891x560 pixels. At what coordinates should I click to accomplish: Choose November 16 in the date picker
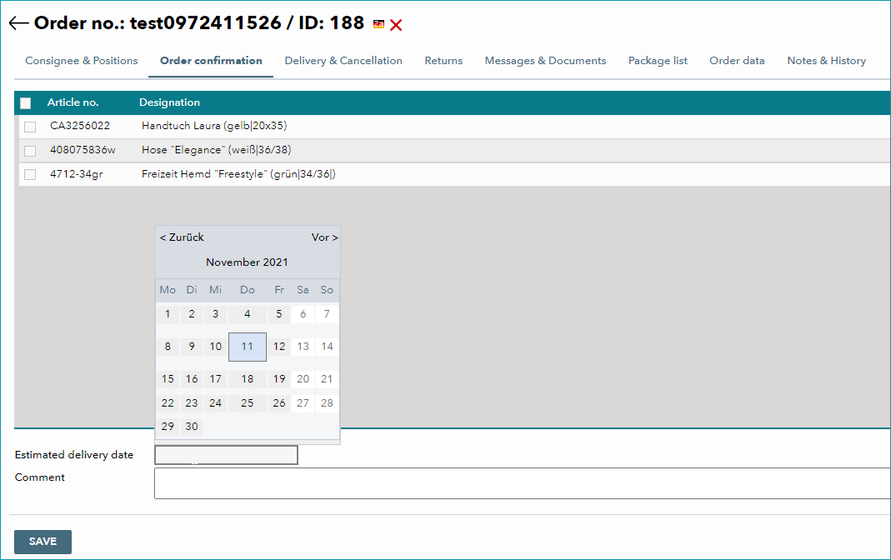coord(192,379)
